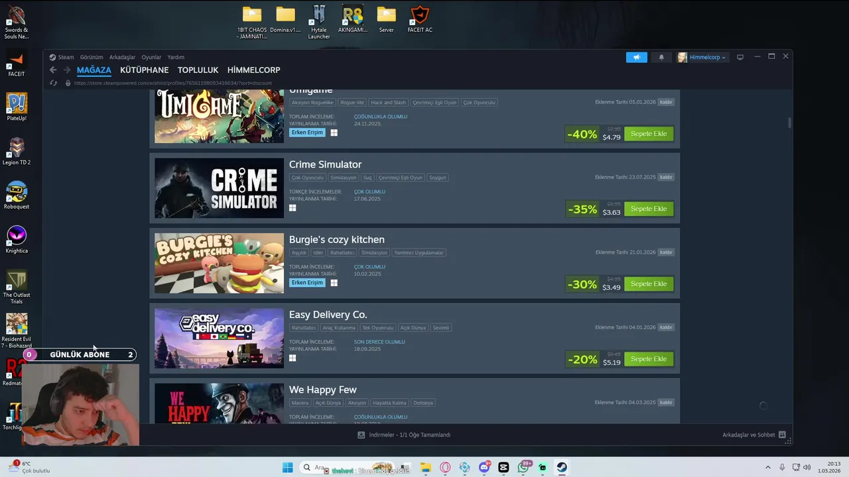Image resolution: width=849 pixels, height=477 pixels.
Task: Add Burgie's cozy kitchen to cart
Action: [x=649, y=284]
